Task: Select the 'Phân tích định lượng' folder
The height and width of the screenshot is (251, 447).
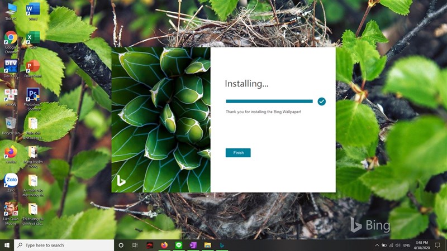Action: click(33, 128)
